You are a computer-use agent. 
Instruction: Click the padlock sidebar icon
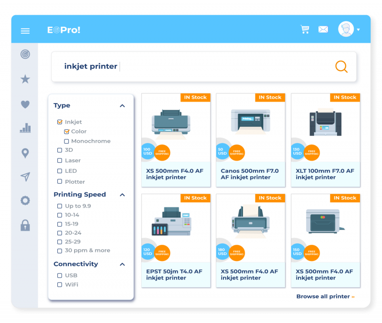point(25,225)
